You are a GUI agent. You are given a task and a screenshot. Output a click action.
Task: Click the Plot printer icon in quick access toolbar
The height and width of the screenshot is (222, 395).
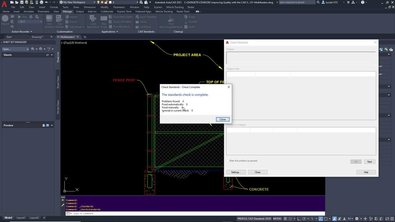41,2
